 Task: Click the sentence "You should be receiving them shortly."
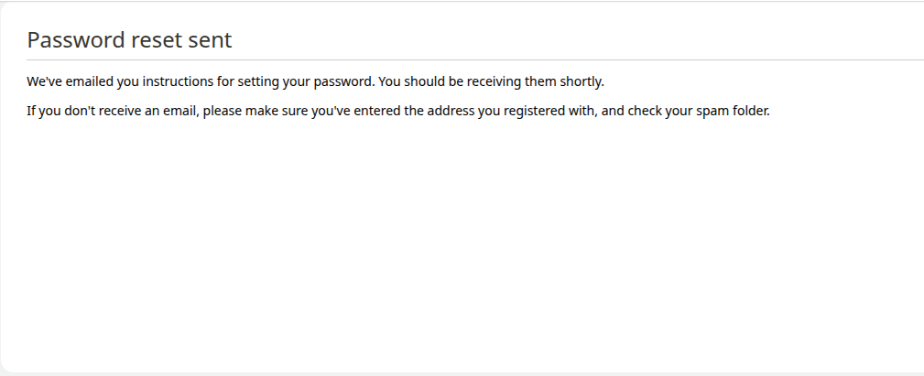point(492,81)
